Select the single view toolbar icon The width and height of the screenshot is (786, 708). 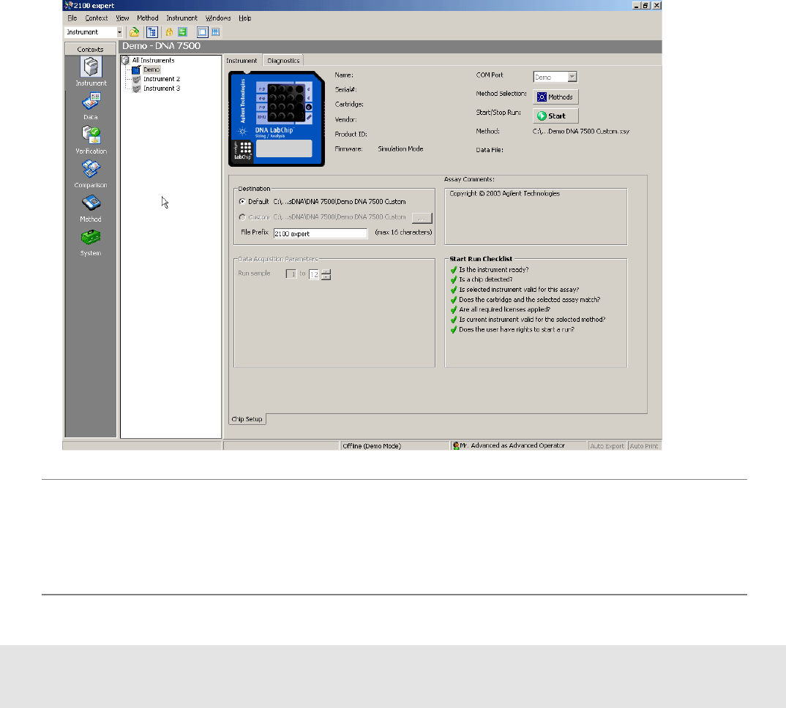(202, 32)
